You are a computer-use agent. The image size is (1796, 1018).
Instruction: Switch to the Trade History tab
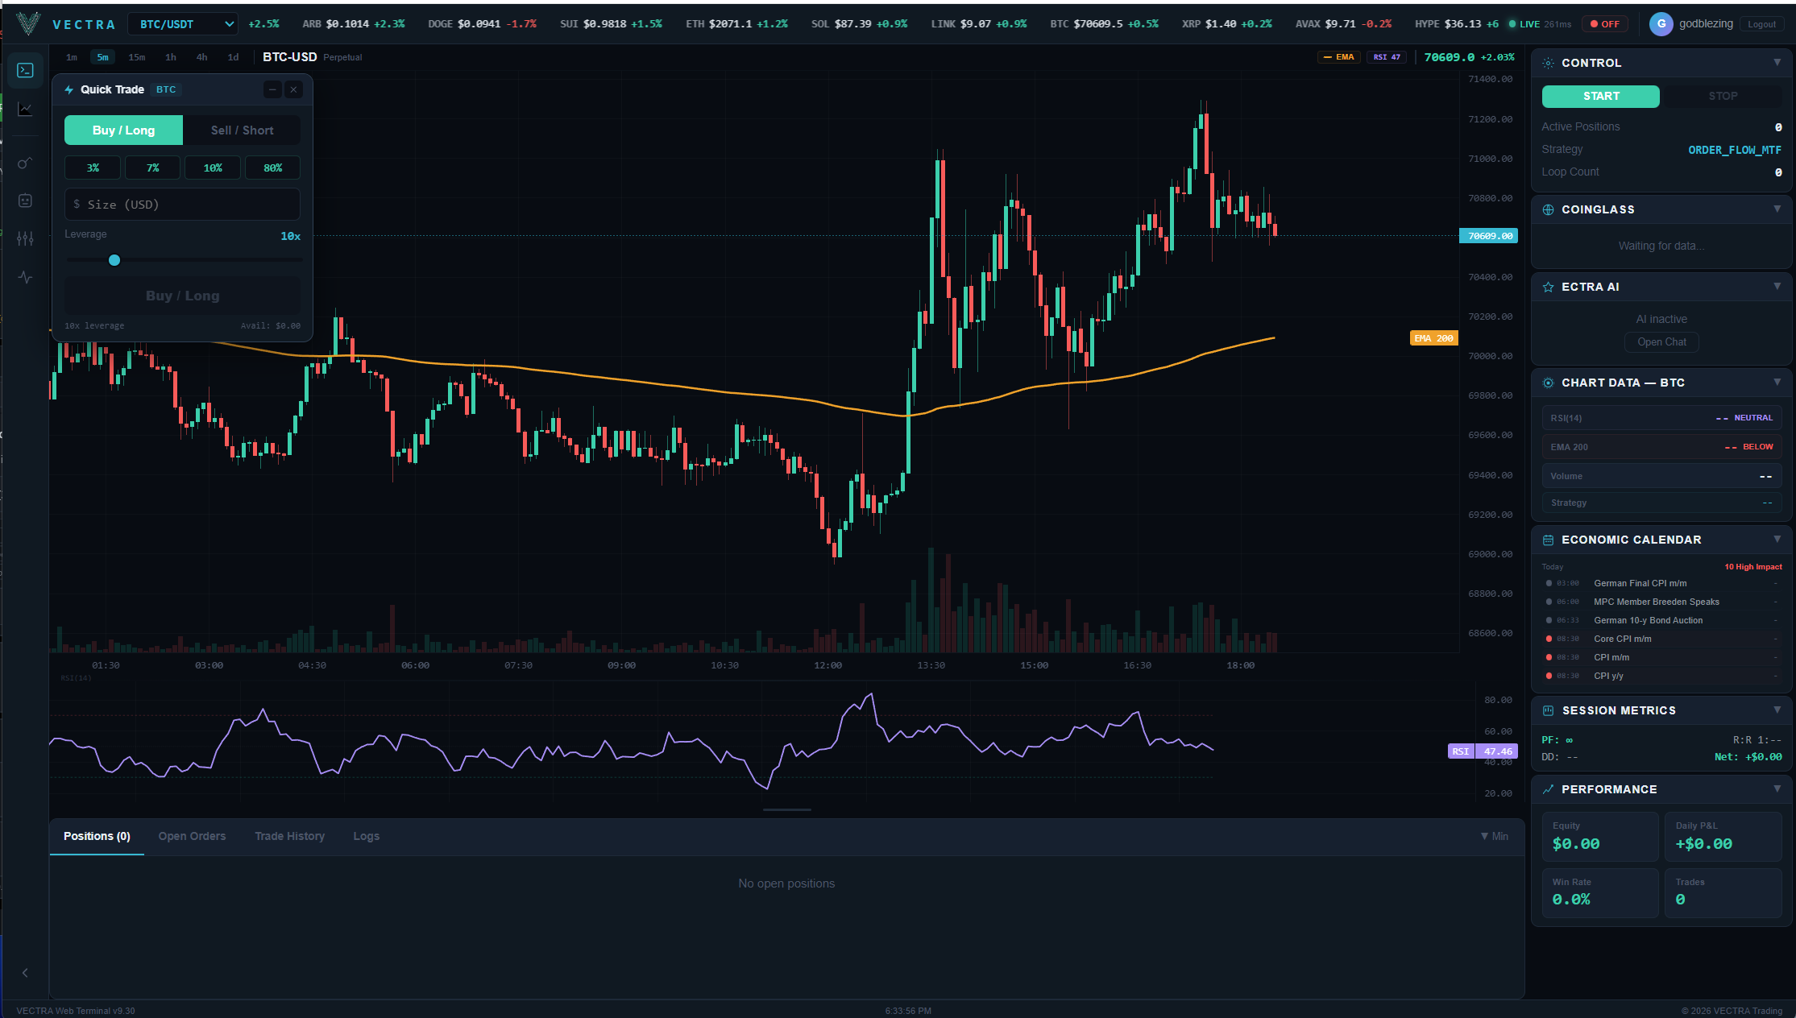click(x=289, y=836)
